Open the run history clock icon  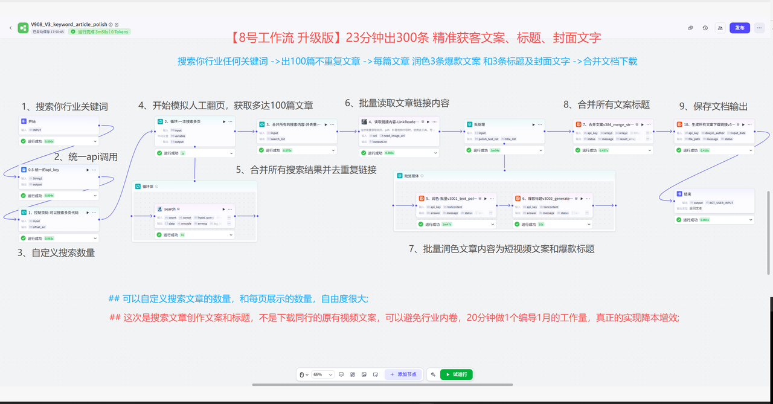pos(705,28)
